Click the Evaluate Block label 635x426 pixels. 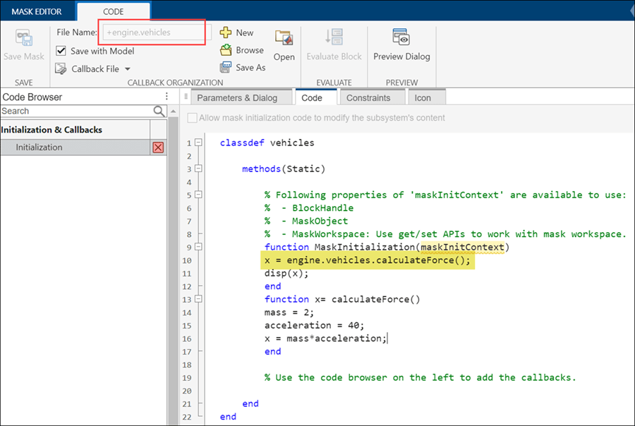[x=334, y=56]
